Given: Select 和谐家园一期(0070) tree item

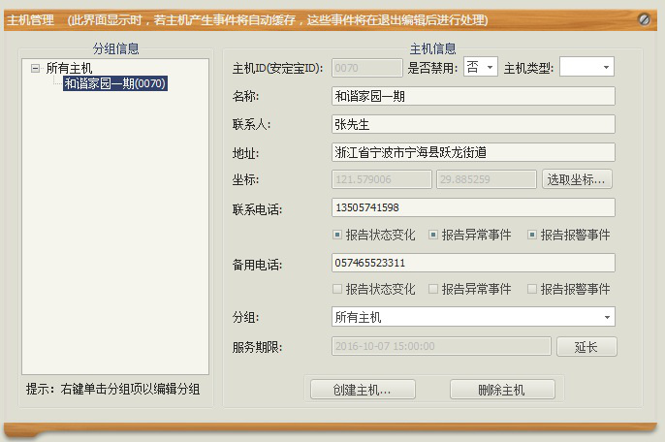Looking at the screenshot, I should (115, 83).
